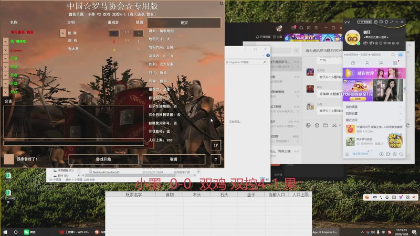Image resolution: width=420 pixels, height=236 pixels.
Task: Collapse 最近访问 section in YY
Action: coord(374,120)
